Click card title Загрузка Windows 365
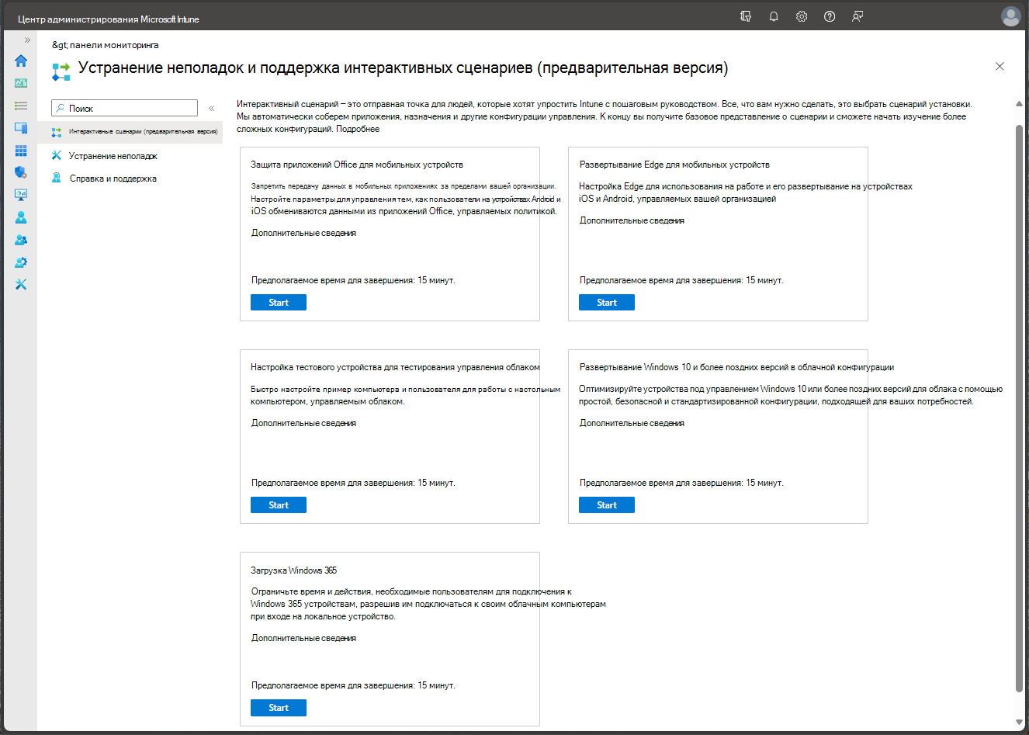 coord(293,570)
